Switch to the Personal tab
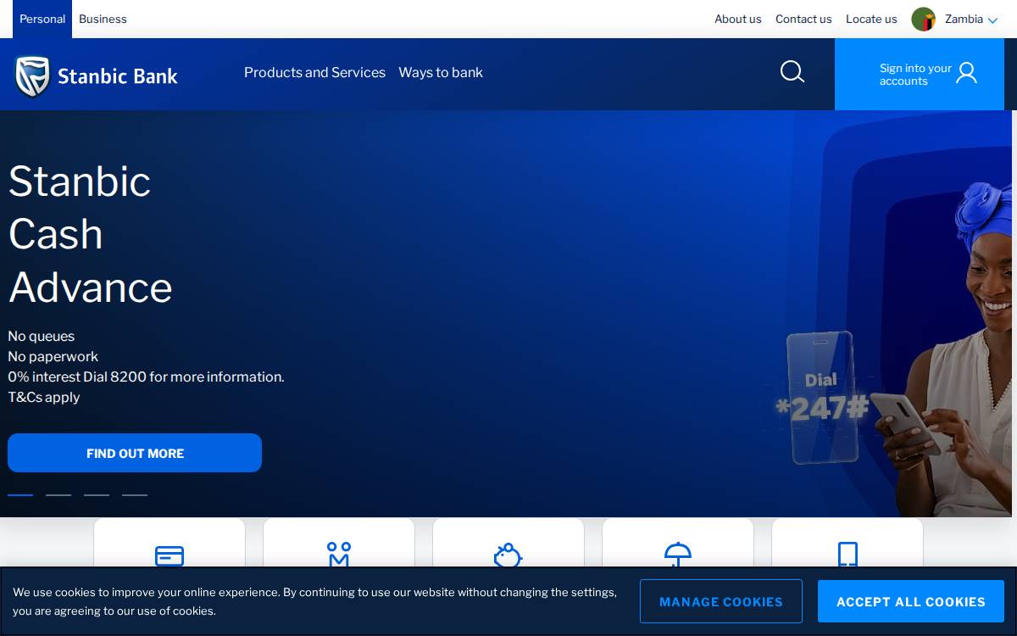The width and height of the screenshot is (1017, 636). tap(42, 19)
